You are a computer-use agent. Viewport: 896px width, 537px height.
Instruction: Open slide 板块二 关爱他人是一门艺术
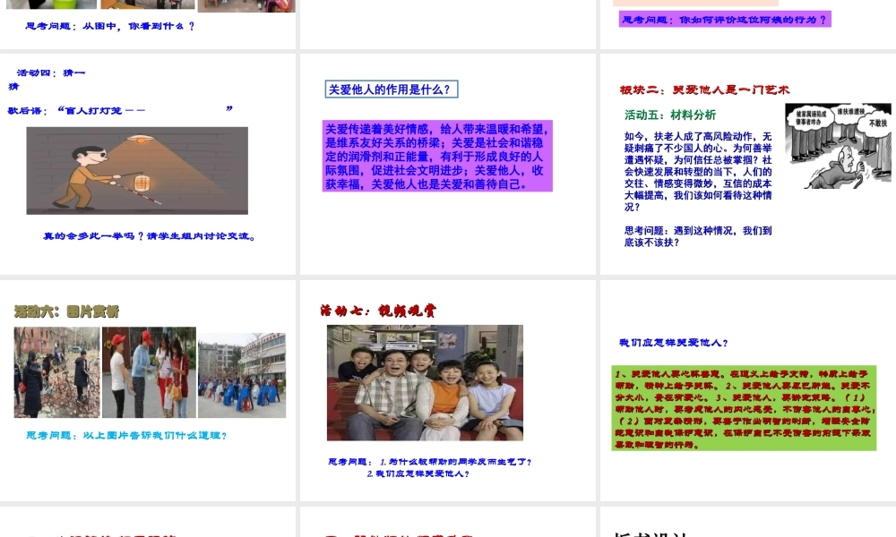[748, 165]
